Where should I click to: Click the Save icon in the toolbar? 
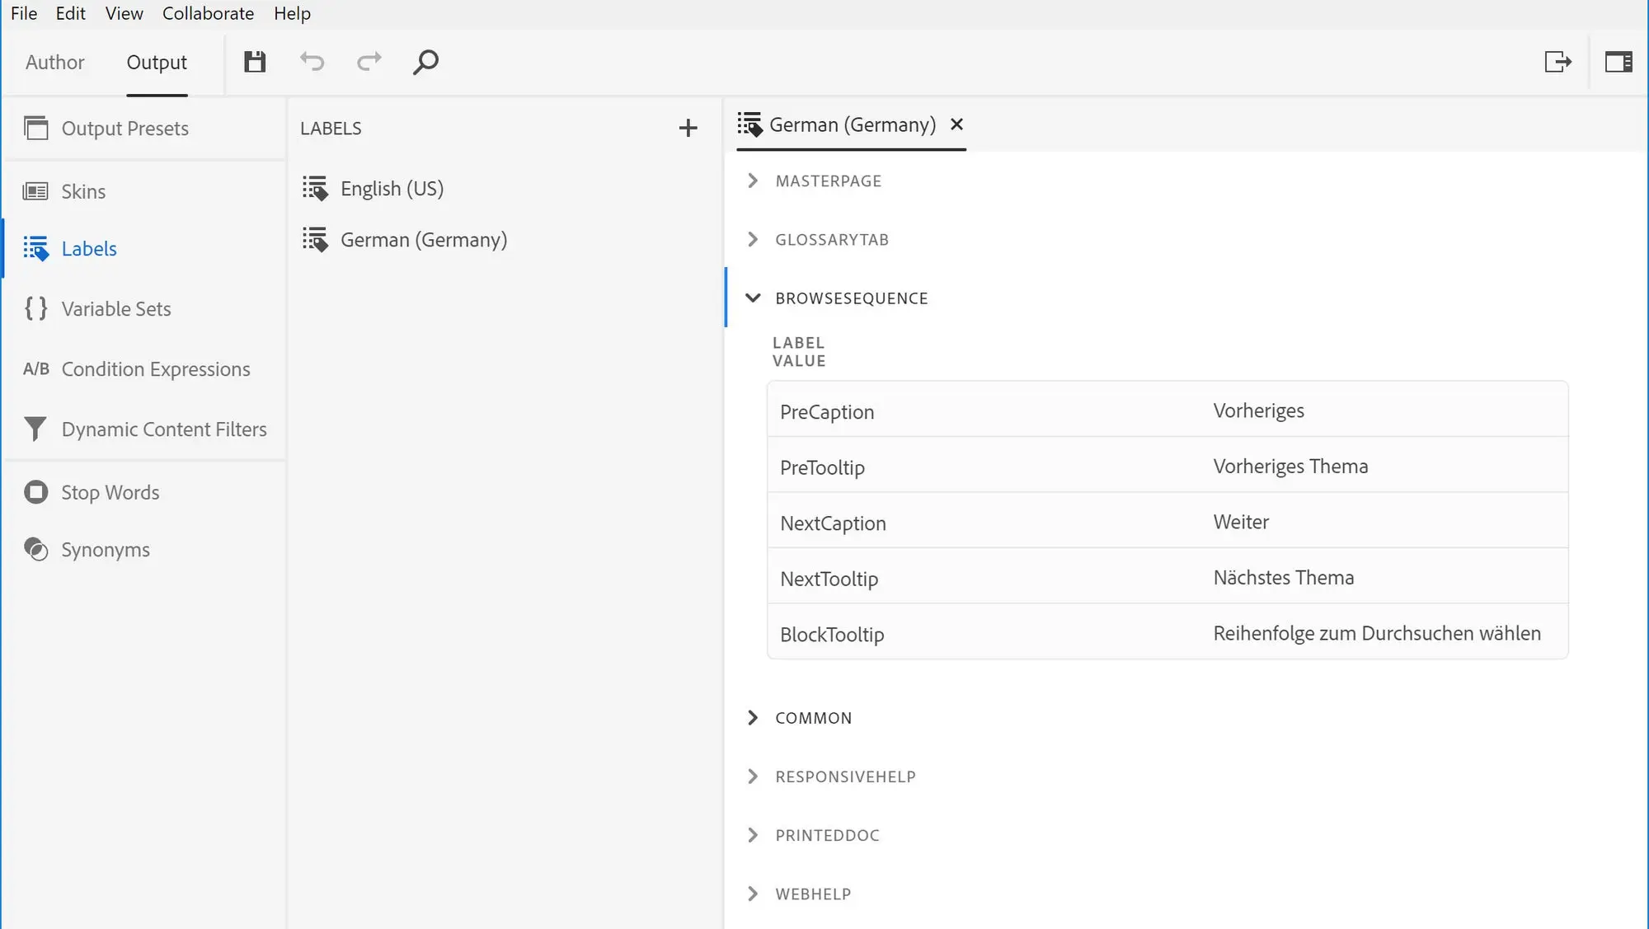pyautogui.click(x=255, y=62)
